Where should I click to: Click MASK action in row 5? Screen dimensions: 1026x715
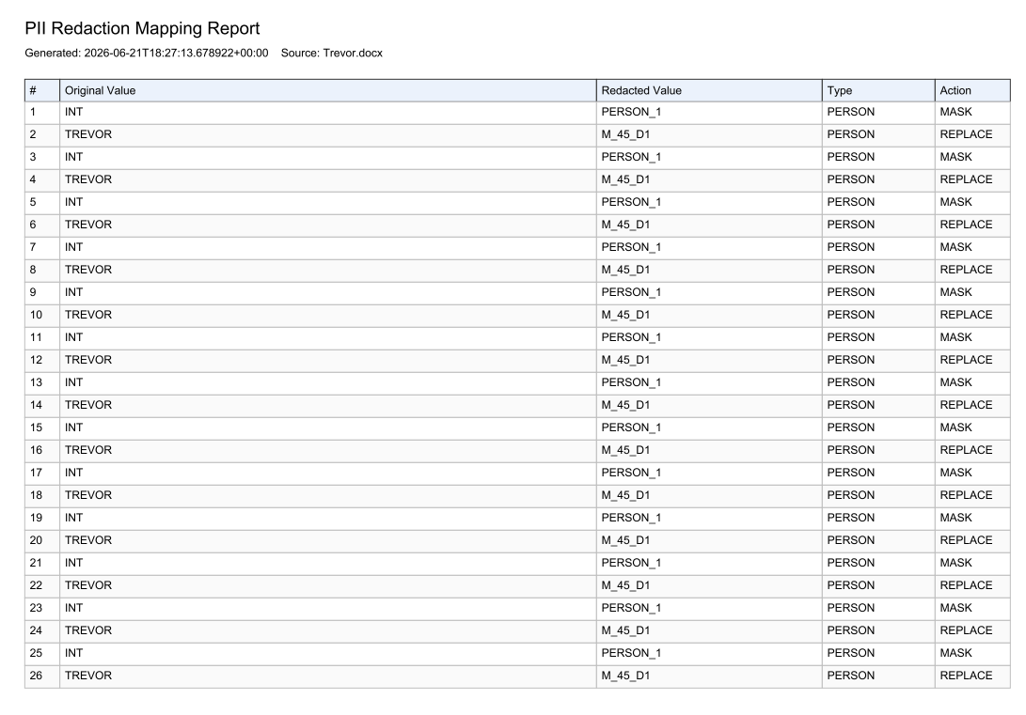[x=956, y=202]
